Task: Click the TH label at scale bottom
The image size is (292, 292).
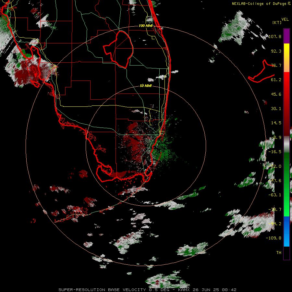Action: (279, 253)
